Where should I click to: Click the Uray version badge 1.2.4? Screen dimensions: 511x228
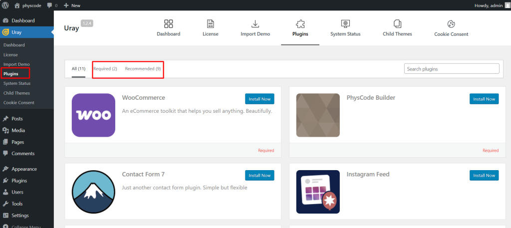tap(87, 23)
